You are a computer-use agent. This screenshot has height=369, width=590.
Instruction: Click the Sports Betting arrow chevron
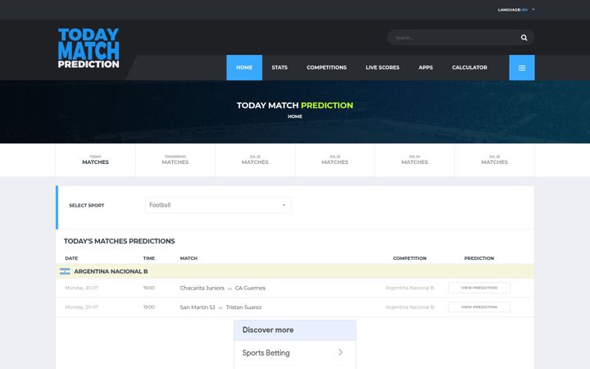(x=340, y=353)
